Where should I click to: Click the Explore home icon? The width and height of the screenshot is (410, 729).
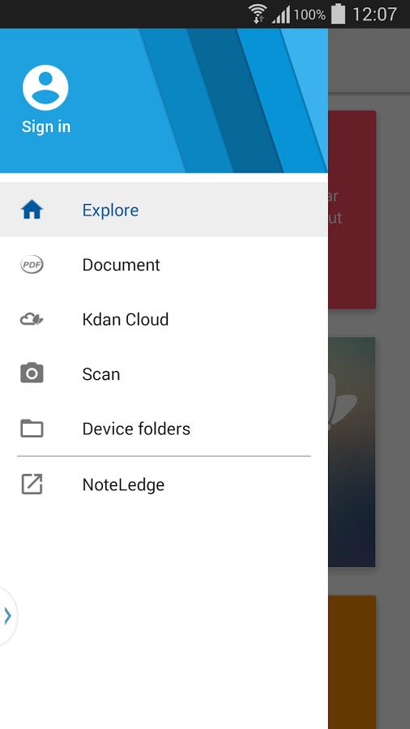tap(32, 210)
